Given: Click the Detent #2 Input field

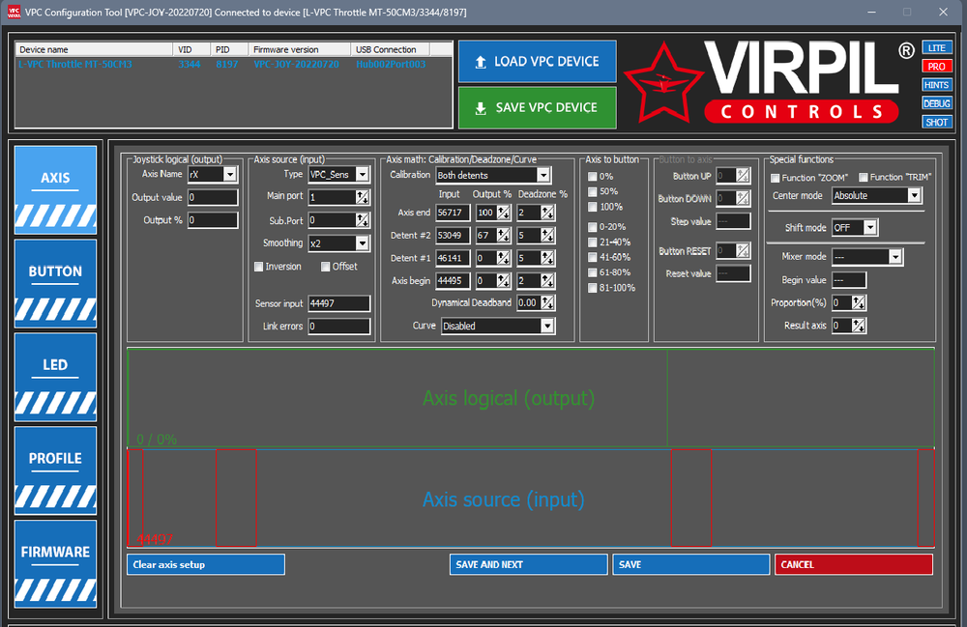Looking at the screenshot, I should point(453,236).
